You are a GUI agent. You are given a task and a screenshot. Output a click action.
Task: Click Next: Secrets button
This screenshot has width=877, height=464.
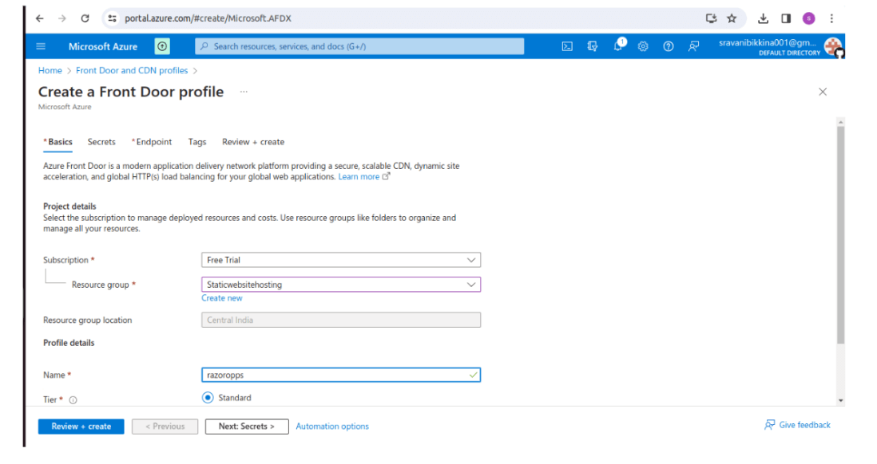pos(246,426)
